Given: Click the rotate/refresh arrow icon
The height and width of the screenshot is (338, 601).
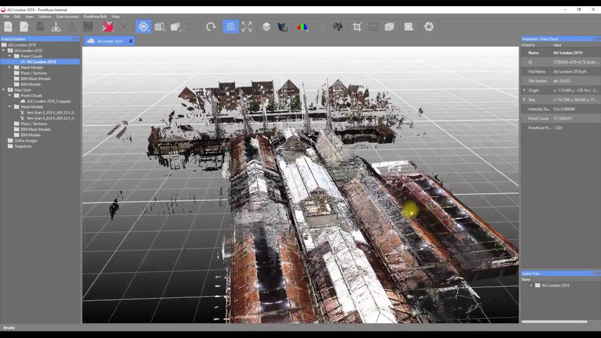Looking at the screenshot, I should click(x=211, y=27).
